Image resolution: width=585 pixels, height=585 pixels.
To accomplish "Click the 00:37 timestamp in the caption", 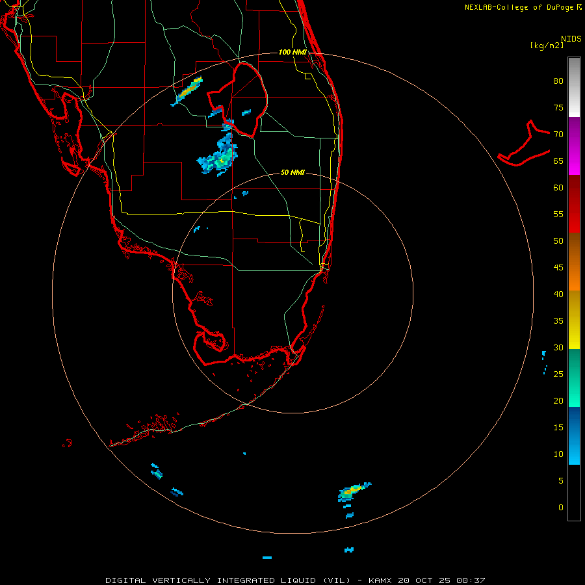I will click(471, 580).
